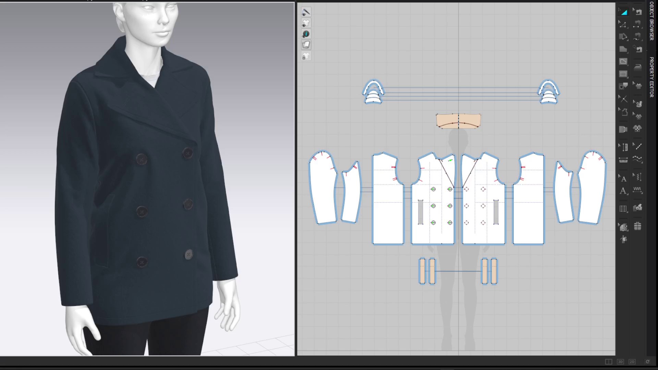Image resolution: width=658 pixels, height=370 pixels.
Task: Select the gray pocket welt on left front pattern
Action: 421,212
